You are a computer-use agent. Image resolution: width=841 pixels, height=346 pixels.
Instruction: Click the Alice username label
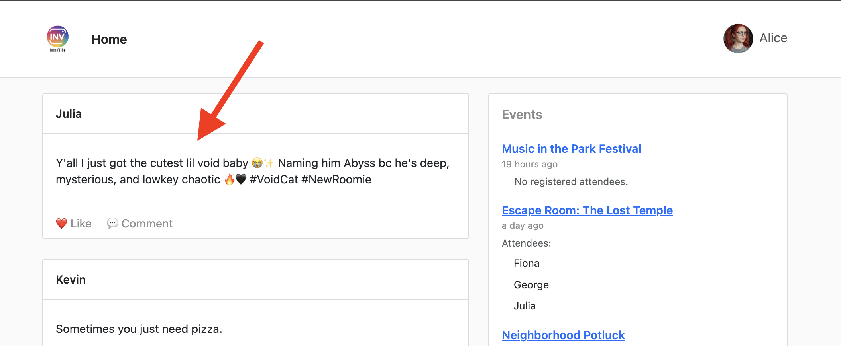pyautogui.click(x=773, y=38)
